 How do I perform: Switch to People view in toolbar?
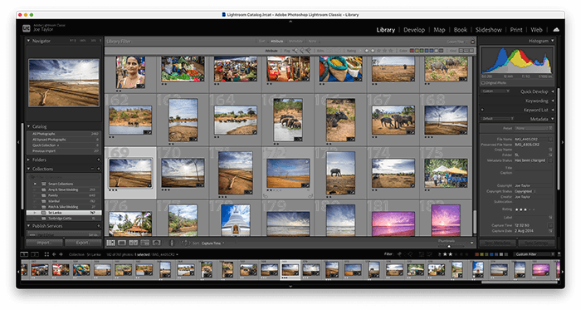point(156,243)
